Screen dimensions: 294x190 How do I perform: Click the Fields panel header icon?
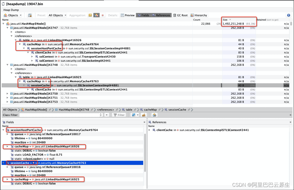(x=4, y=122)
